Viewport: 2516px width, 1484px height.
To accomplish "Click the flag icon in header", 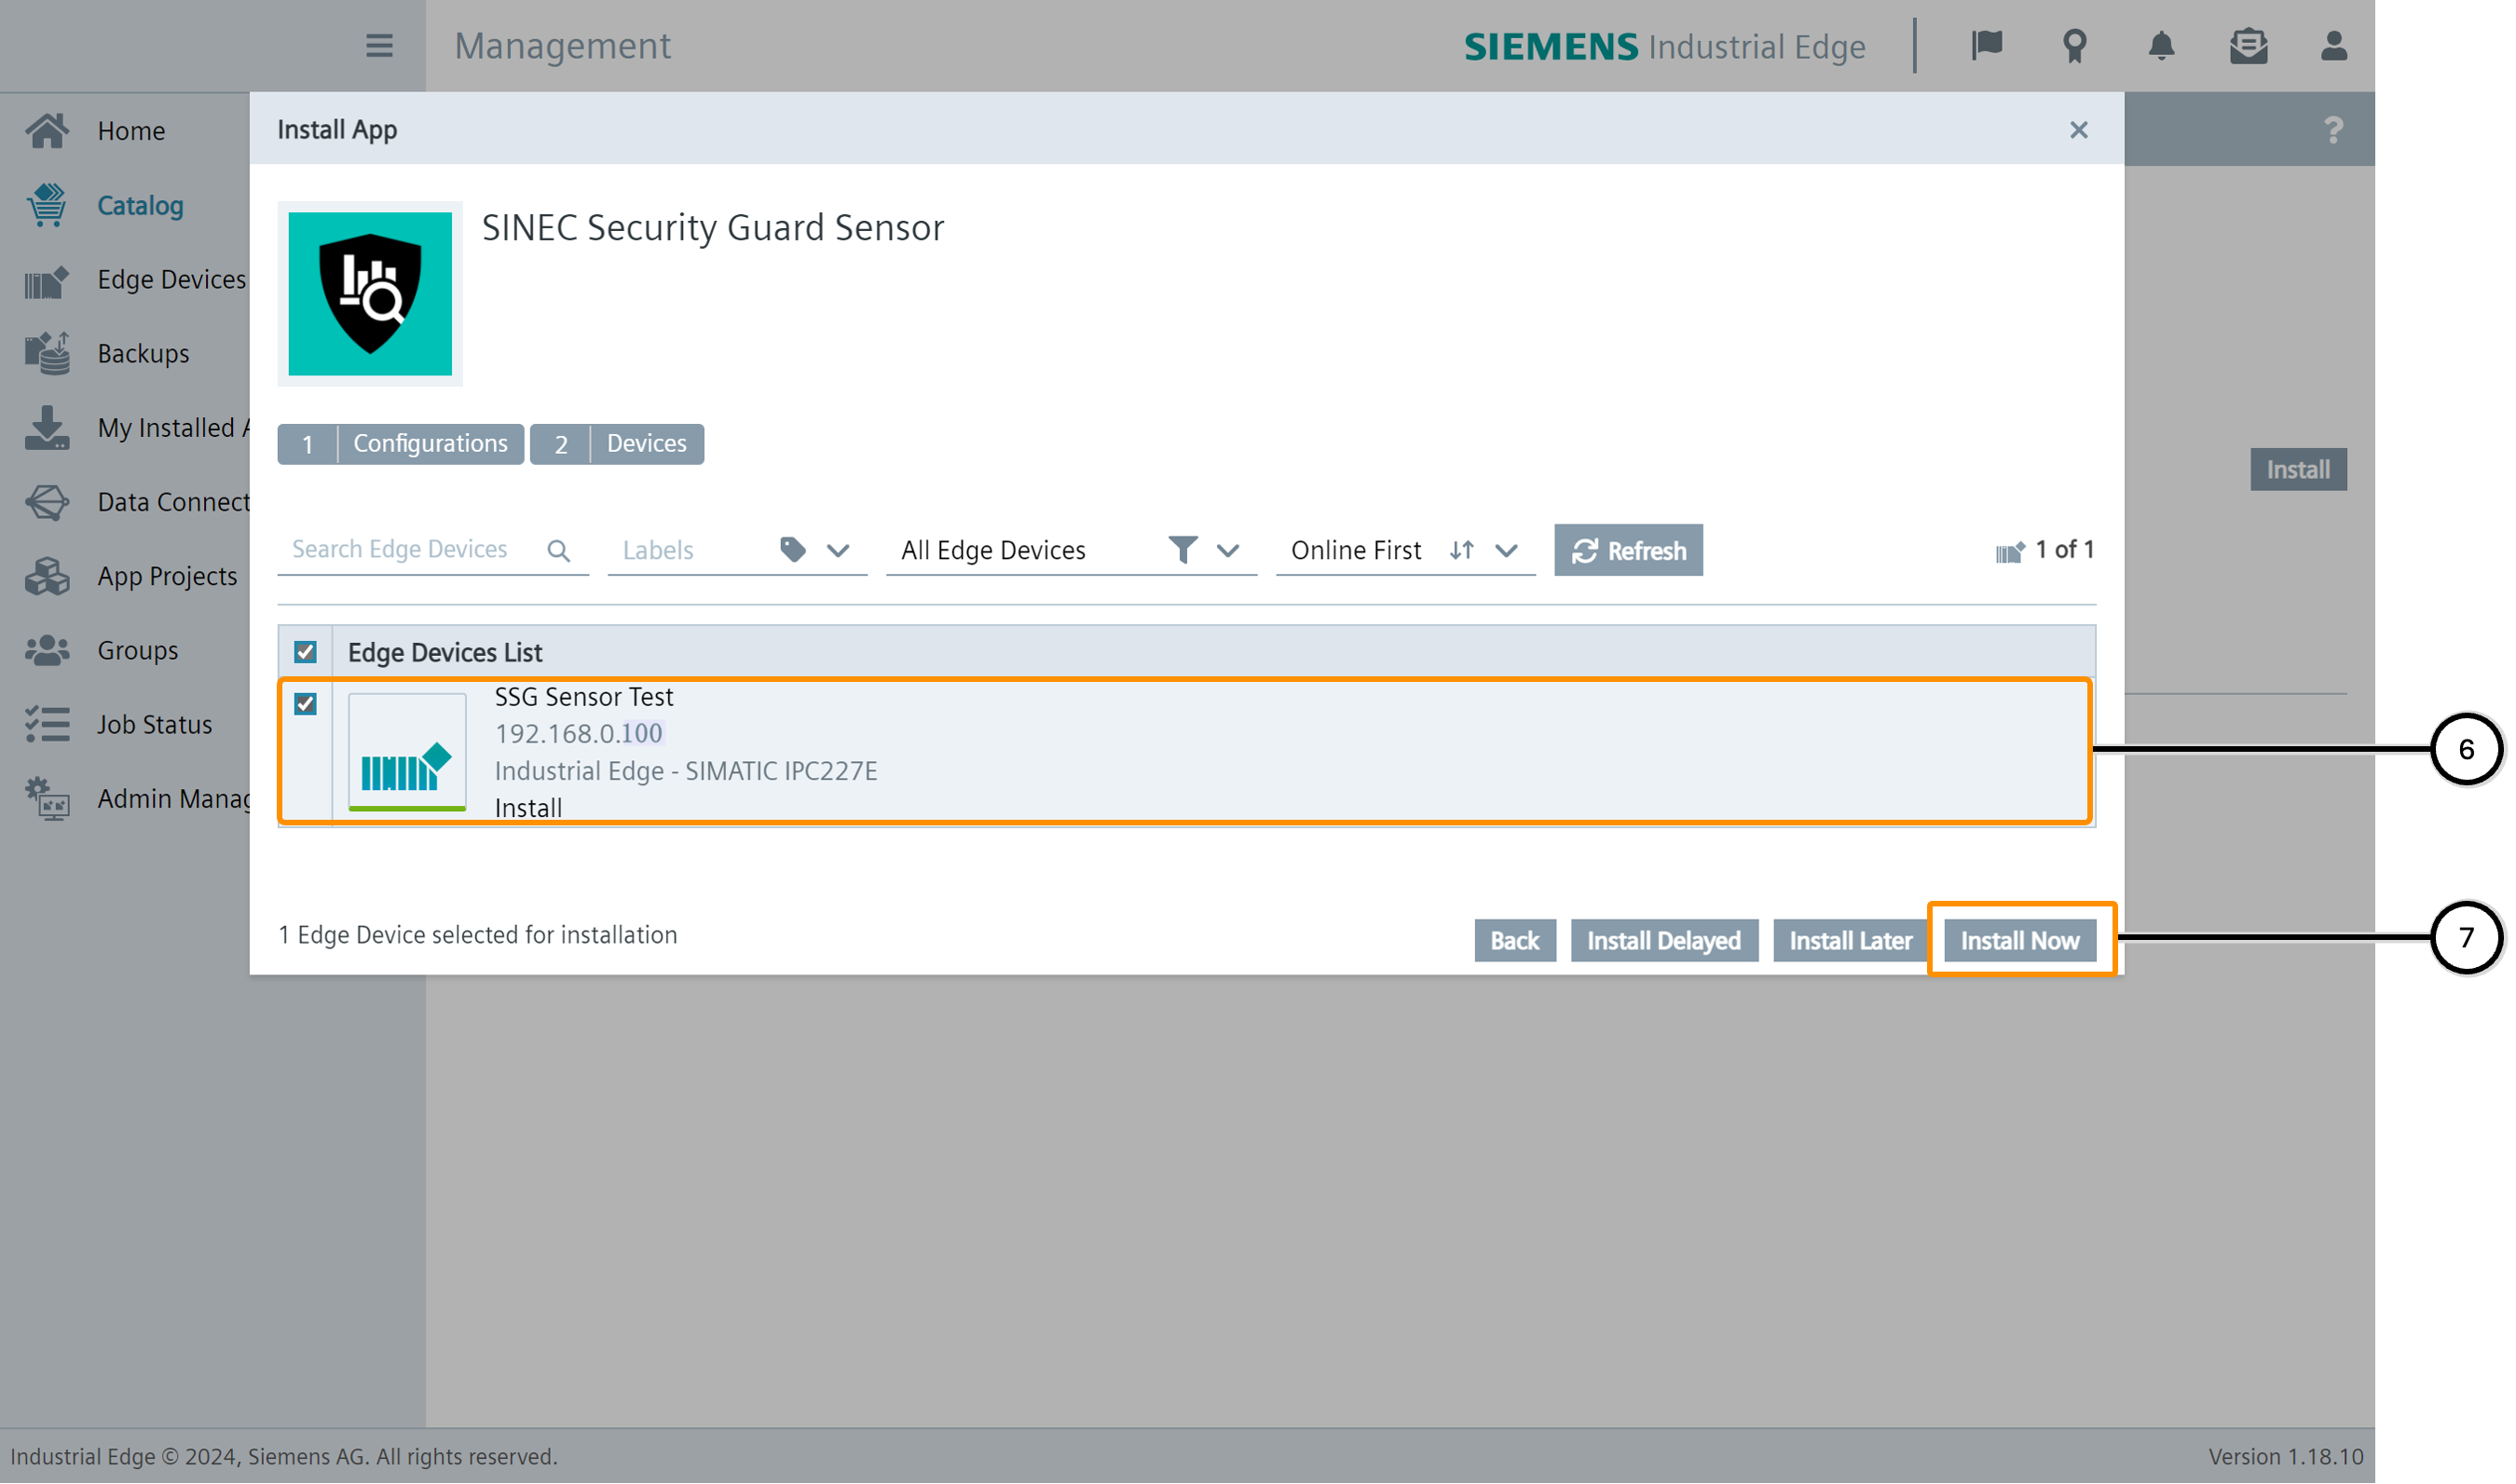I will click(1986, 46).
